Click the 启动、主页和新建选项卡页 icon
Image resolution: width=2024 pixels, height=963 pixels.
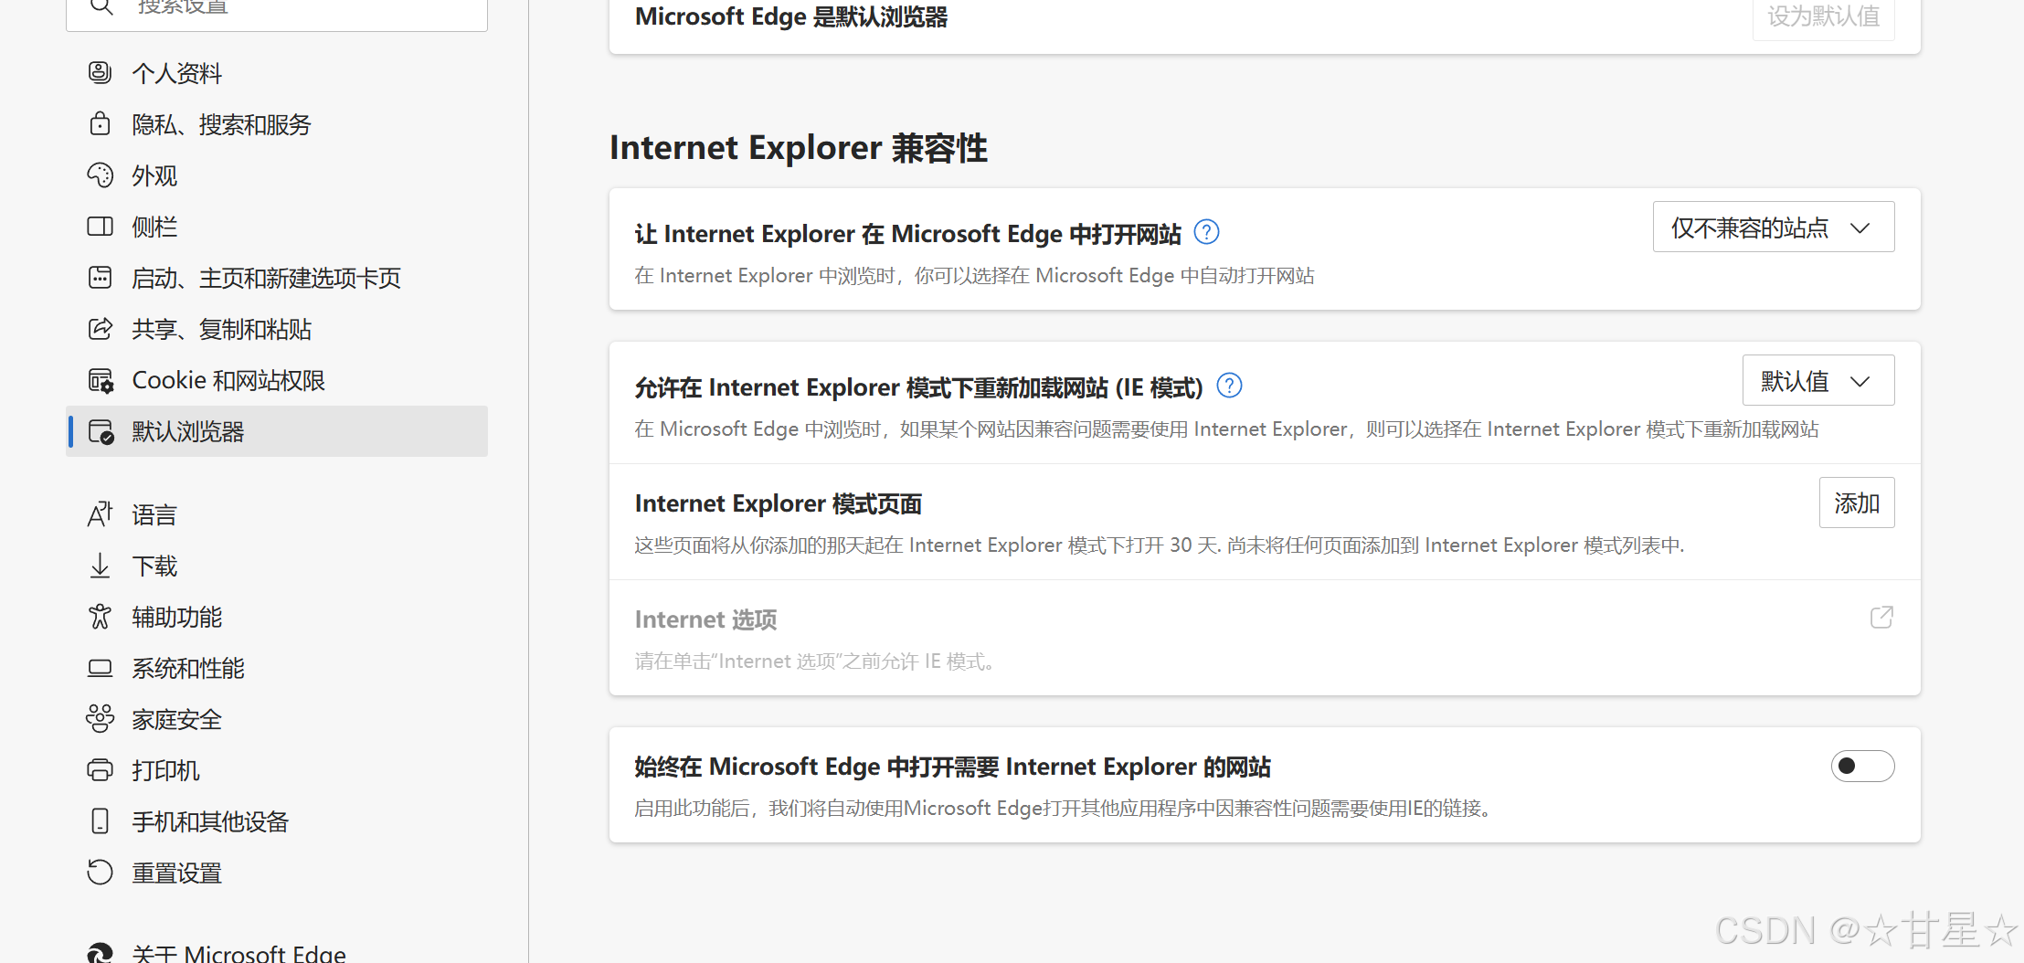click(101, 277)
